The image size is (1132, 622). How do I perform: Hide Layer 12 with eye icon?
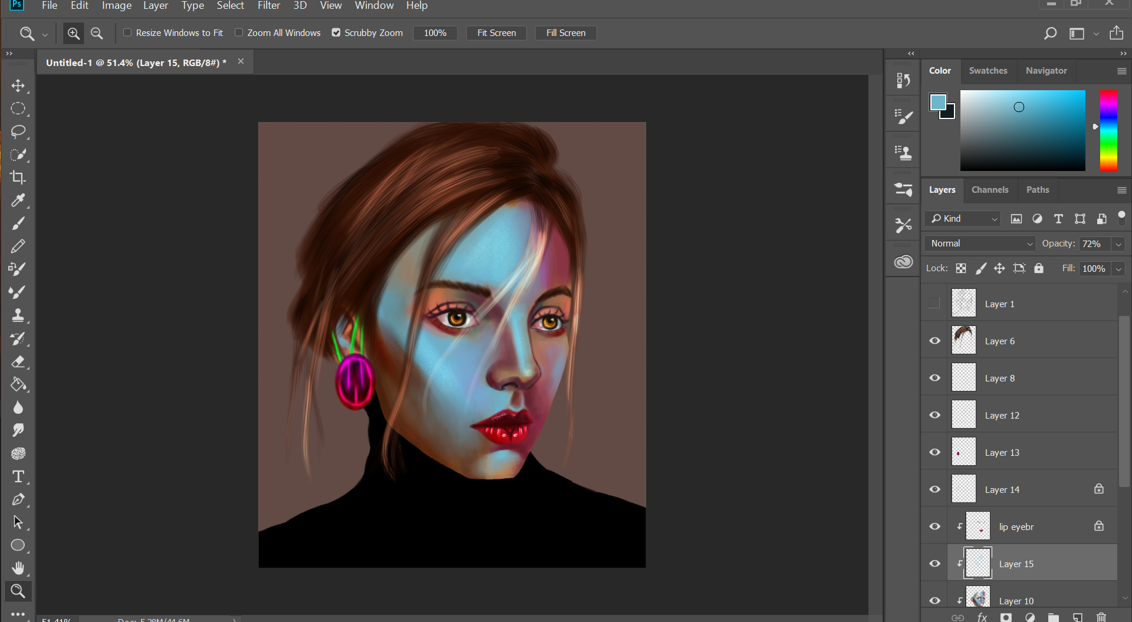point(934,415)
